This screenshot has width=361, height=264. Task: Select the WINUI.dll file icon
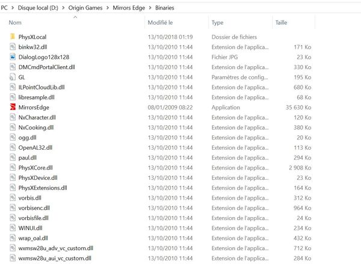(13, 228)
